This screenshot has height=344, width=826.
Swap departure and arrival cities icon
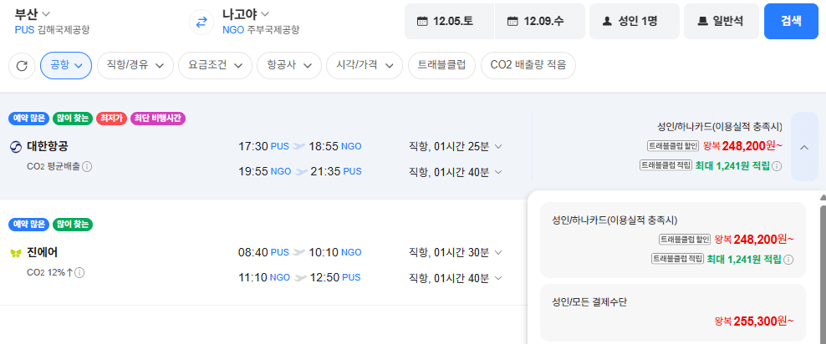[x=201, y=22]
